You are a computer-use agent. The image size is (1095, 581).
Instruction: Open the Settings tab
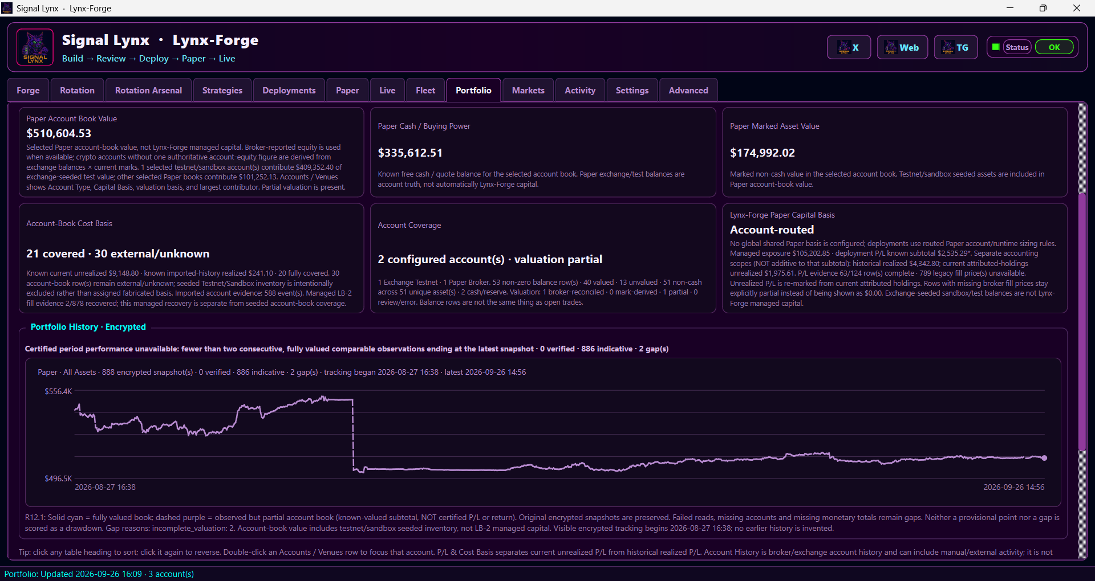coord(632,91)
